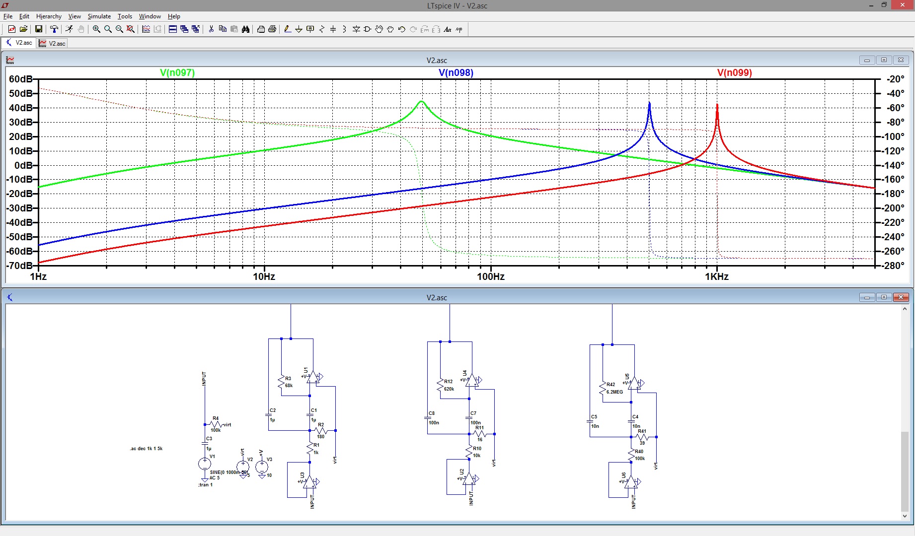Open the Help menu

tap(174, 16)
